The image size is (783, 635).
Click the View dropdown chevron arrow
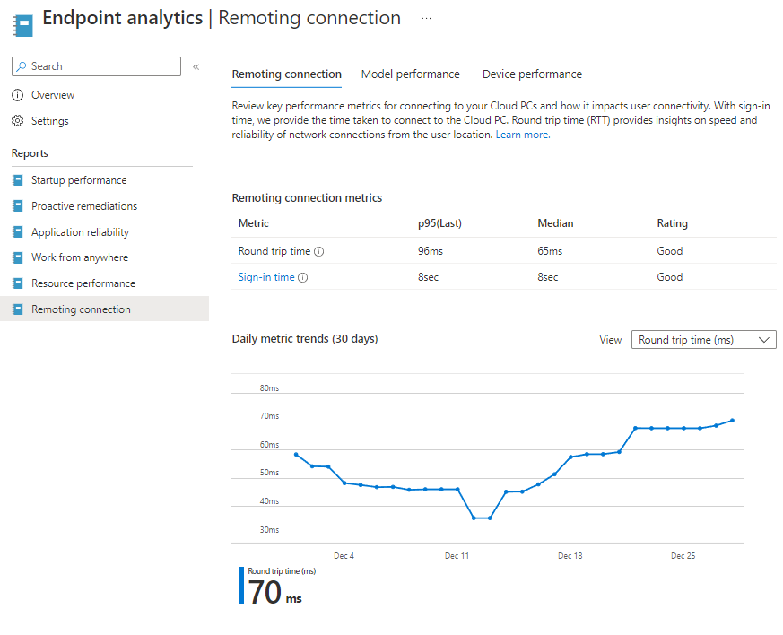click(x=763, y=340)
